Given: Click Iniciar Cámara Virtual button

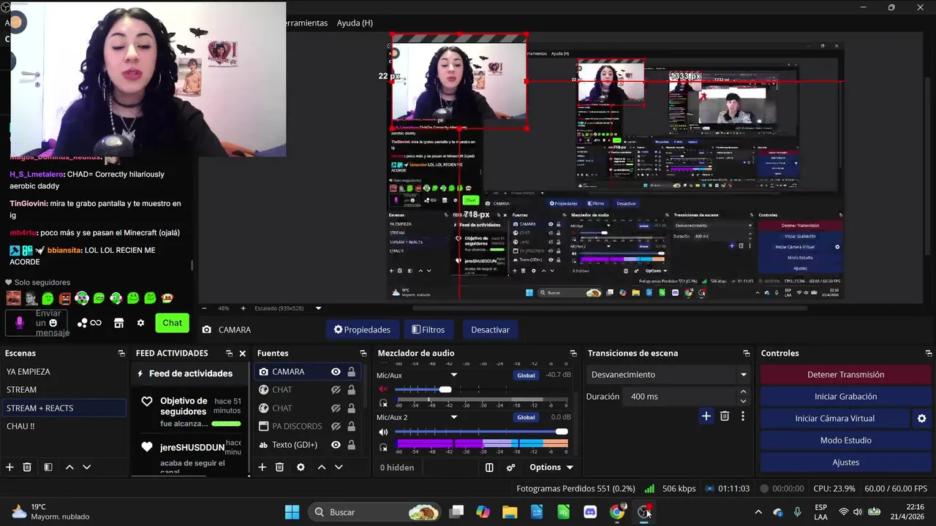Looking at the screenshot, I should coord(834,419).
